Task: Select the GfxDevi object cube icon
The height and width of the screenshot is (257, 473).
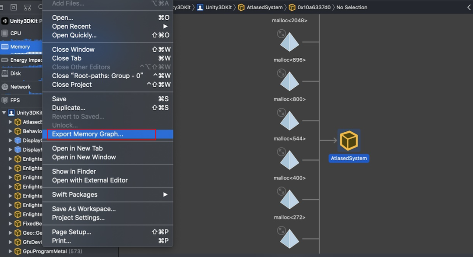Action: (18, 242)
